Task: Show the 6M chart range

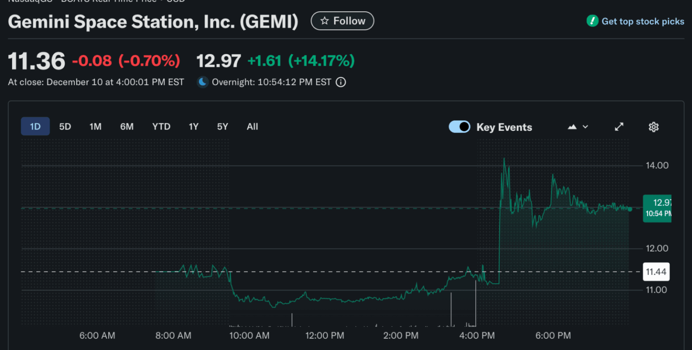Action: coord(127,127)
